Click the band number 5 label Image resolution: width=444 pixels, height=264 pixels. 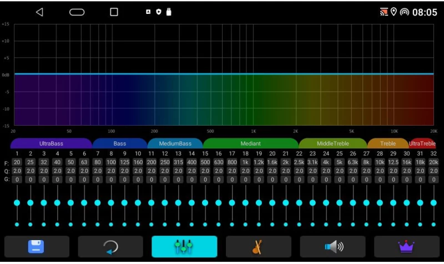tap(71, 154)
